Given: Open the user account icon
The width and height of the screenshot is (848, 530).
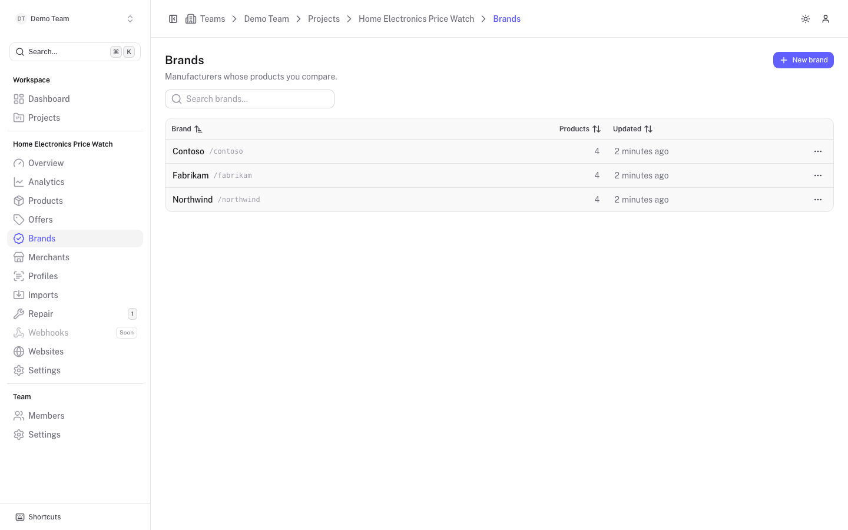Looking at the screenshot, I should 826,19.
